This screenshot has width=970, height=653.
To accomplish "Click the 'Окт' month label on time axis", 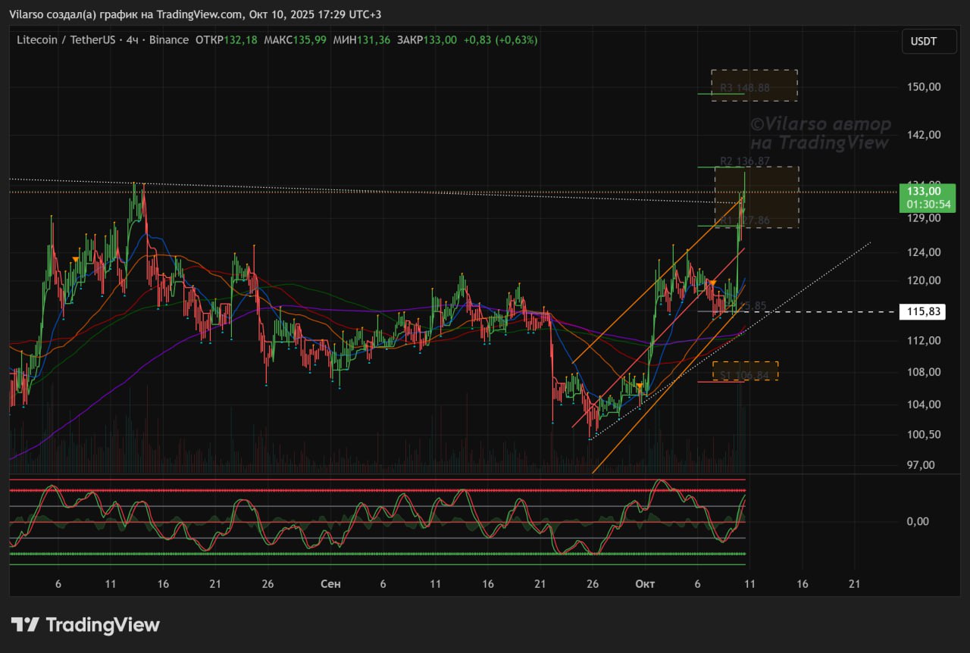I will [x=645, y=584].
